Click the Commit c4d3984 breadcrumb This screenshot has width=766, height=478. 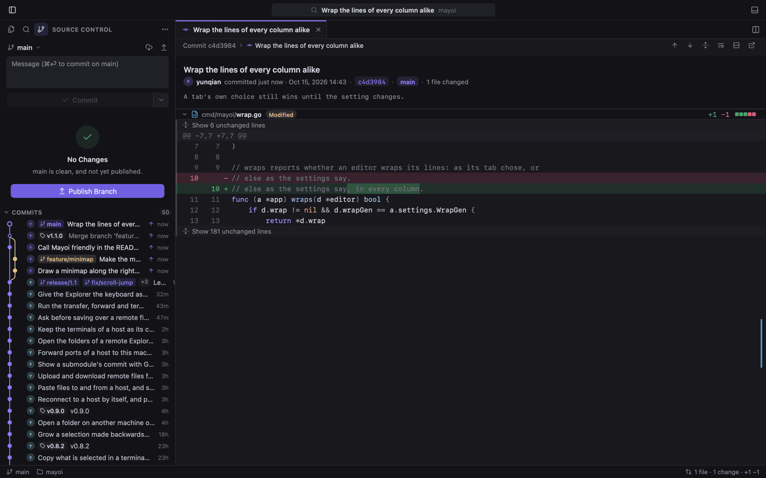pos(209,46)
